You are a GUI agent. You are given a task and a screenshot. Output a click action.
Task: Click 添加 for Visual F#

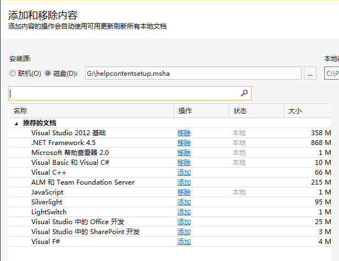(184, 242)
